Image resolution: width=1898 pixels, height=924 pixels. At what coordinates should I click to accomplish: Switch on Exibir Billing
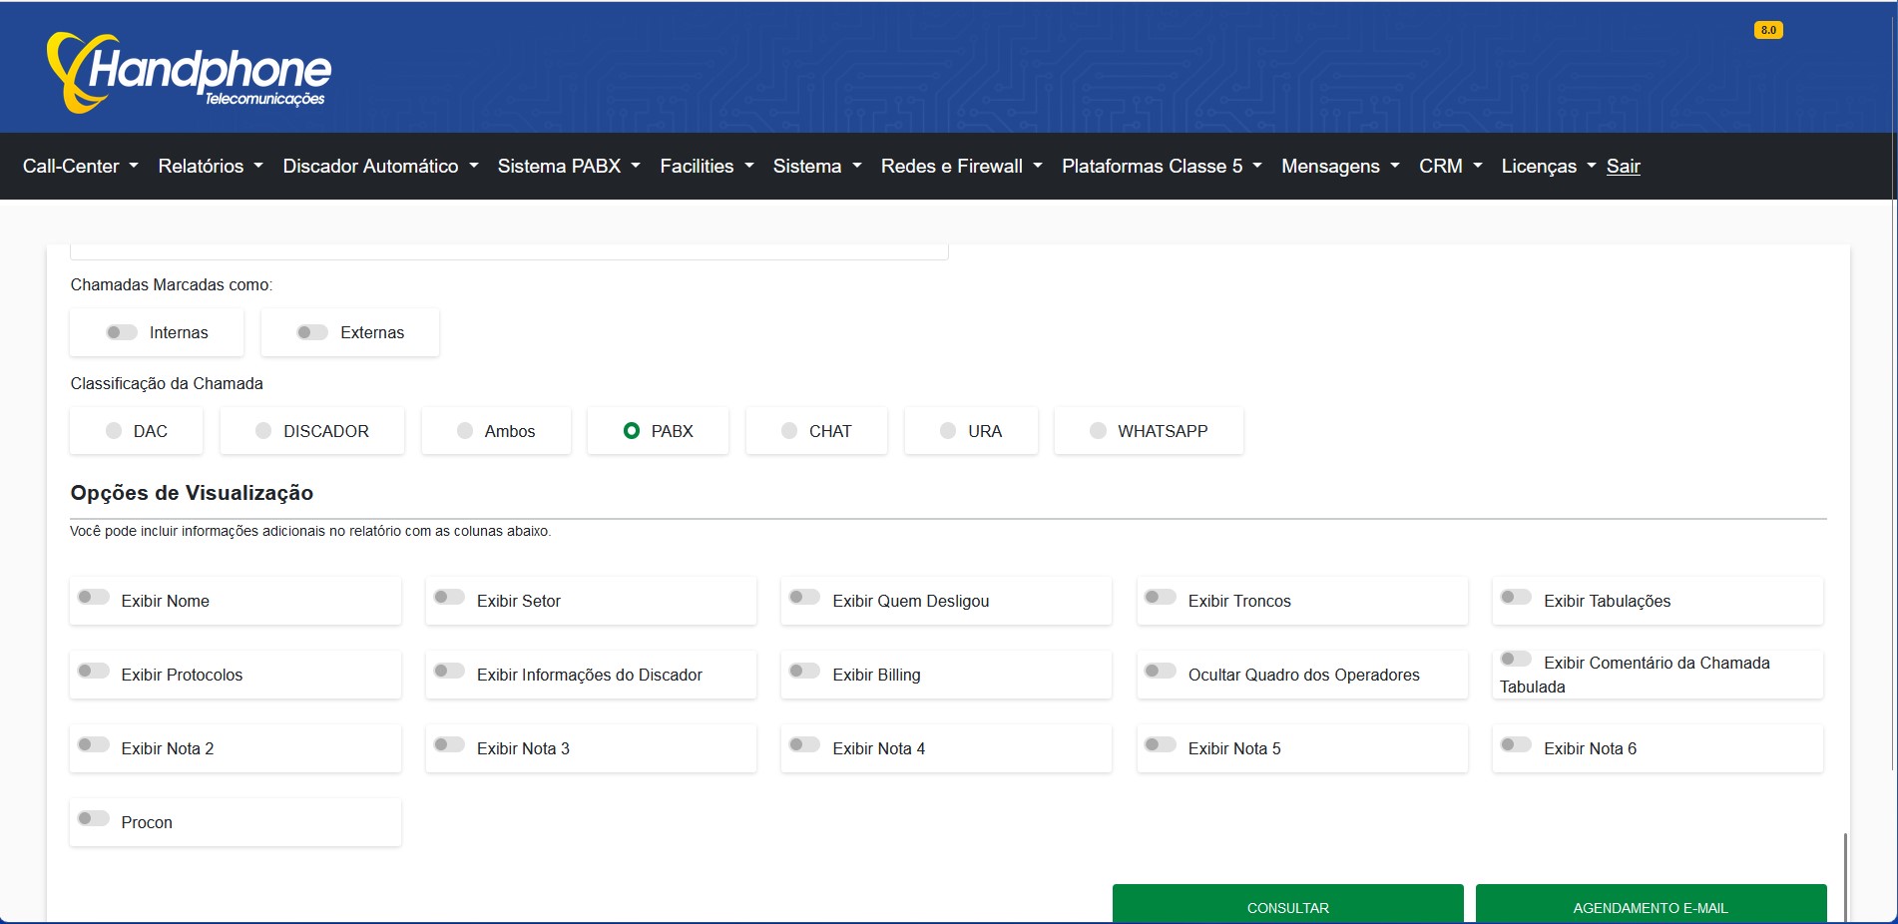tap(804, 672)
